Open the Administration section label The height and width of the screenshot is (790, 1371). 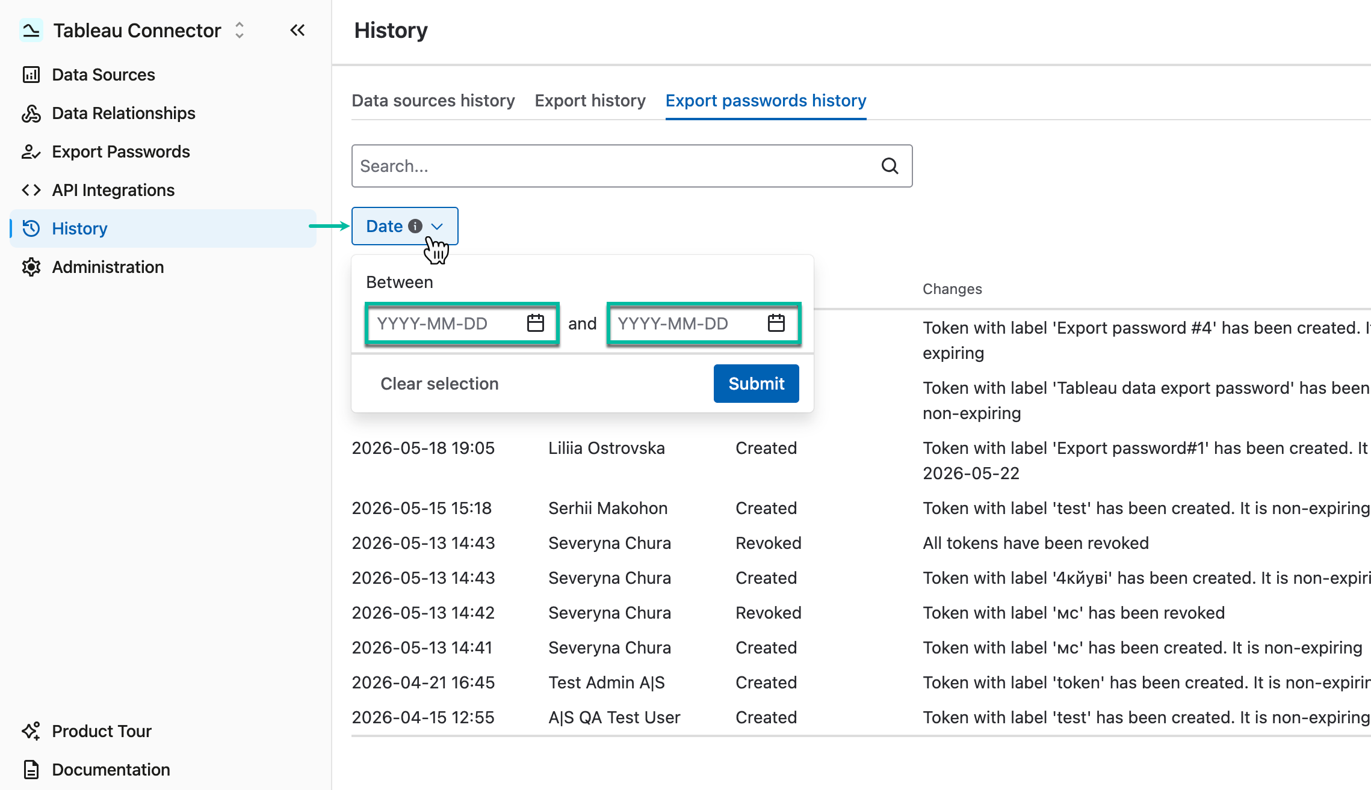[x=108, y=267]
